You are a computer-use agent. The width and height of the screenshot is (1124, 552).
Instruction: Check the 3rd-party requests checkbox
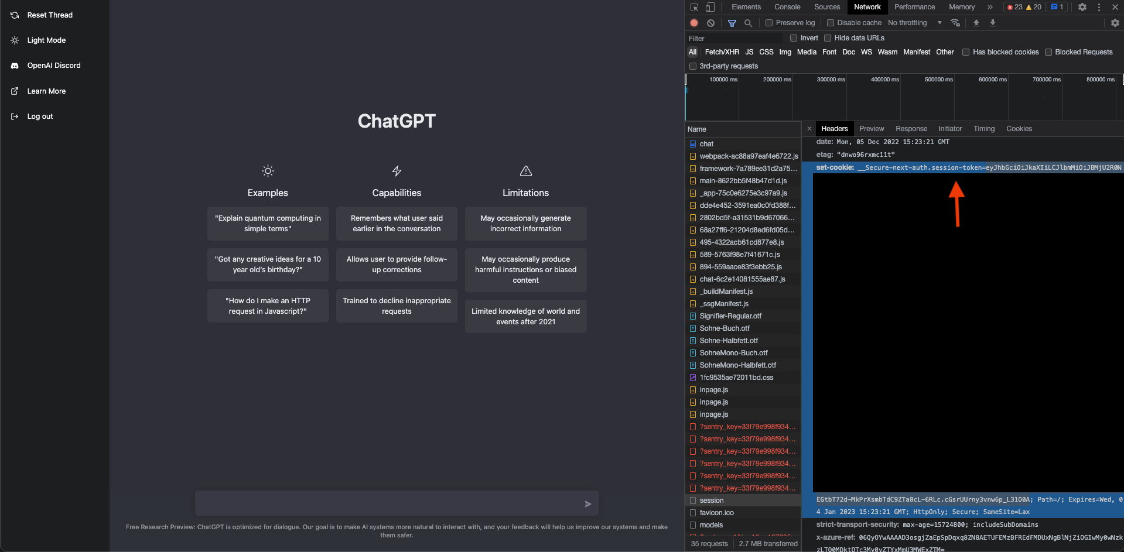[693, 66]
